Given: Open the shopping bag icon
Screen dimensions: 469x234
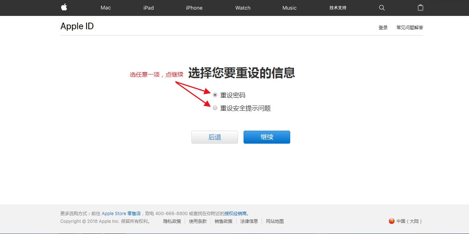Looking at the screenshot, I should (x=420, y=7).
